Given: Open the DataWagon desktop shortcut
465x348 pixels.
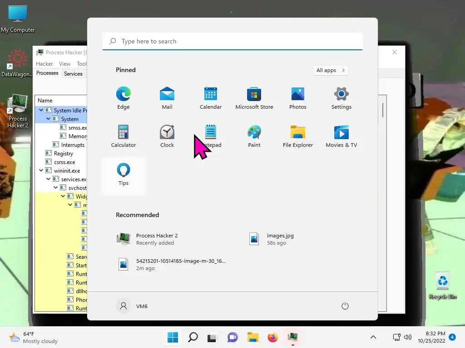Looking at the screenshot, I should (x=17, y=63).
